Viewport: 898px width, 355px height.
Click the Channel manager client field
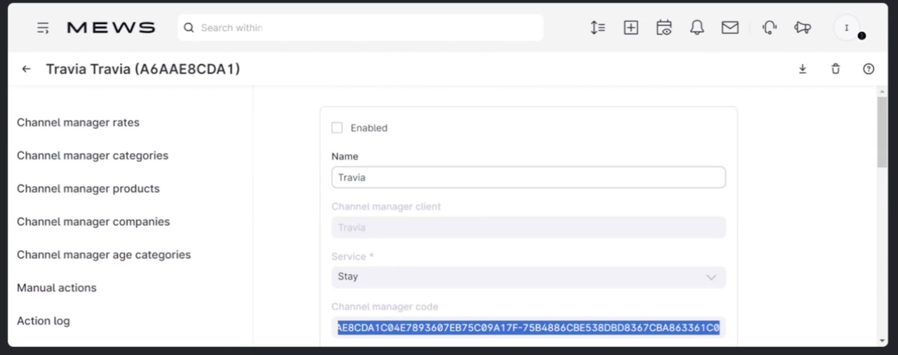tap(528, 227)
